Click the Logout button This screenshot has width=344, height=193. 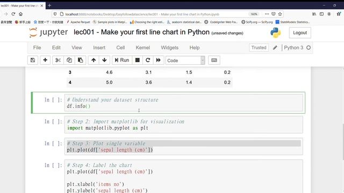[x=300, y=33]
